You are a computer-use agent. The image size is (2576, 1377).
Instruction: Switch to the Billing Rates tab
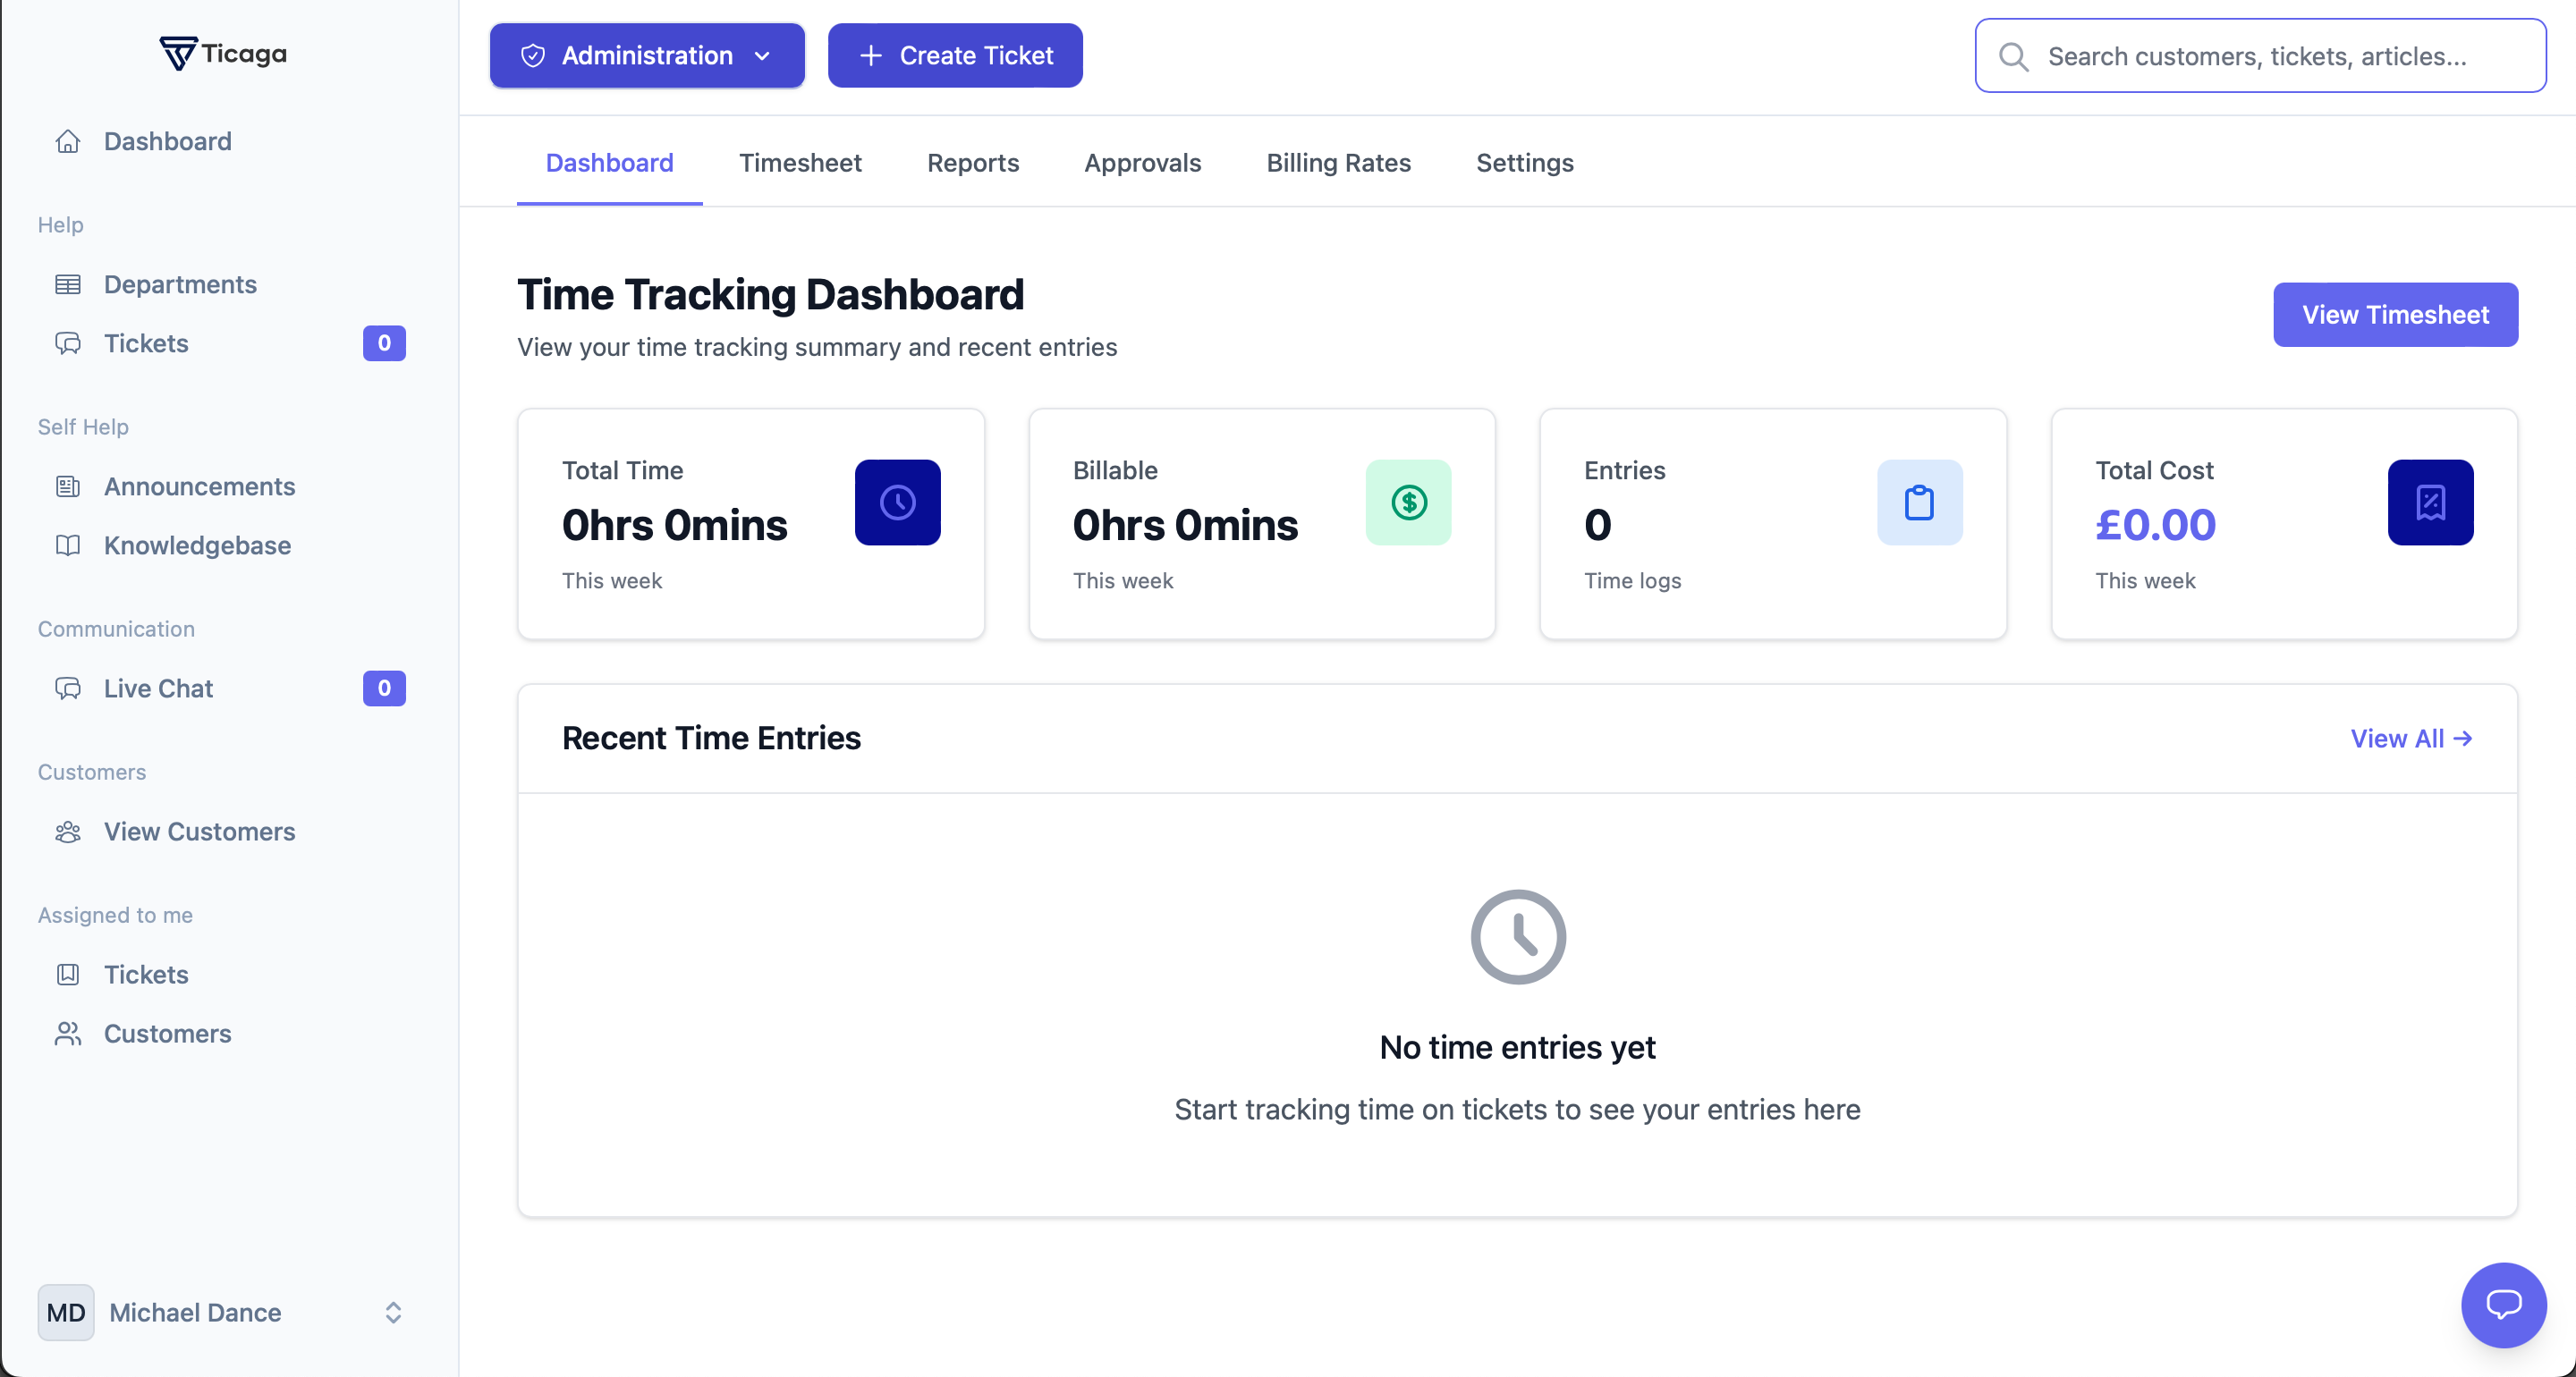click(x=1339, y=162)
